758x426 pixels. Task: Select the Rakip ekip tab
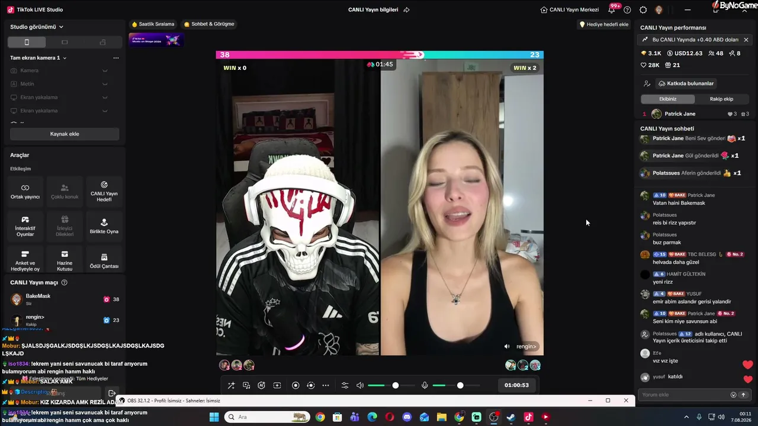[x=721, y=99]
